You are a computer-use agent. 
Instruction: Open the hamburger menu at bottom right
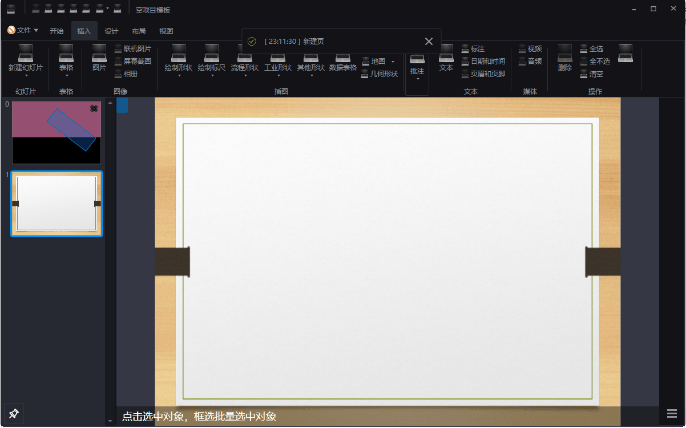pos(672,414)
